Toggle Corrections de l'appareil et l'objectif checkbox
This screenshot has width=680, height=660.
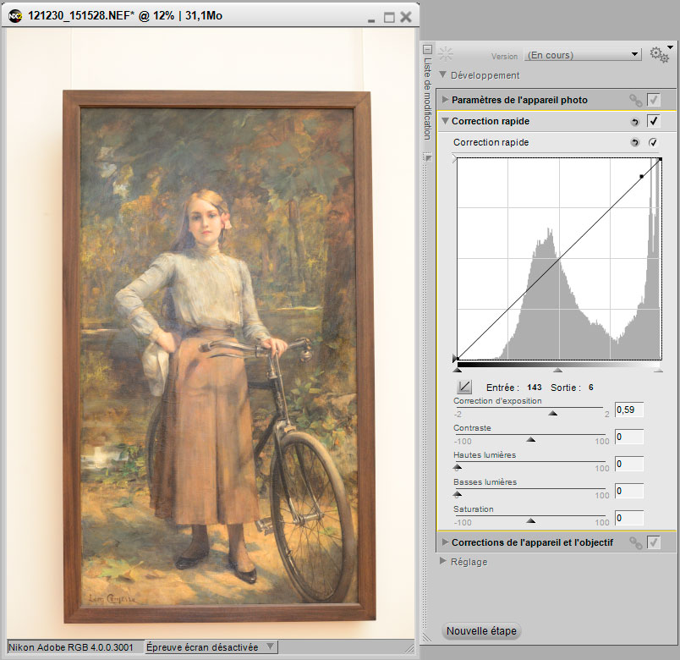pos(653,542)
